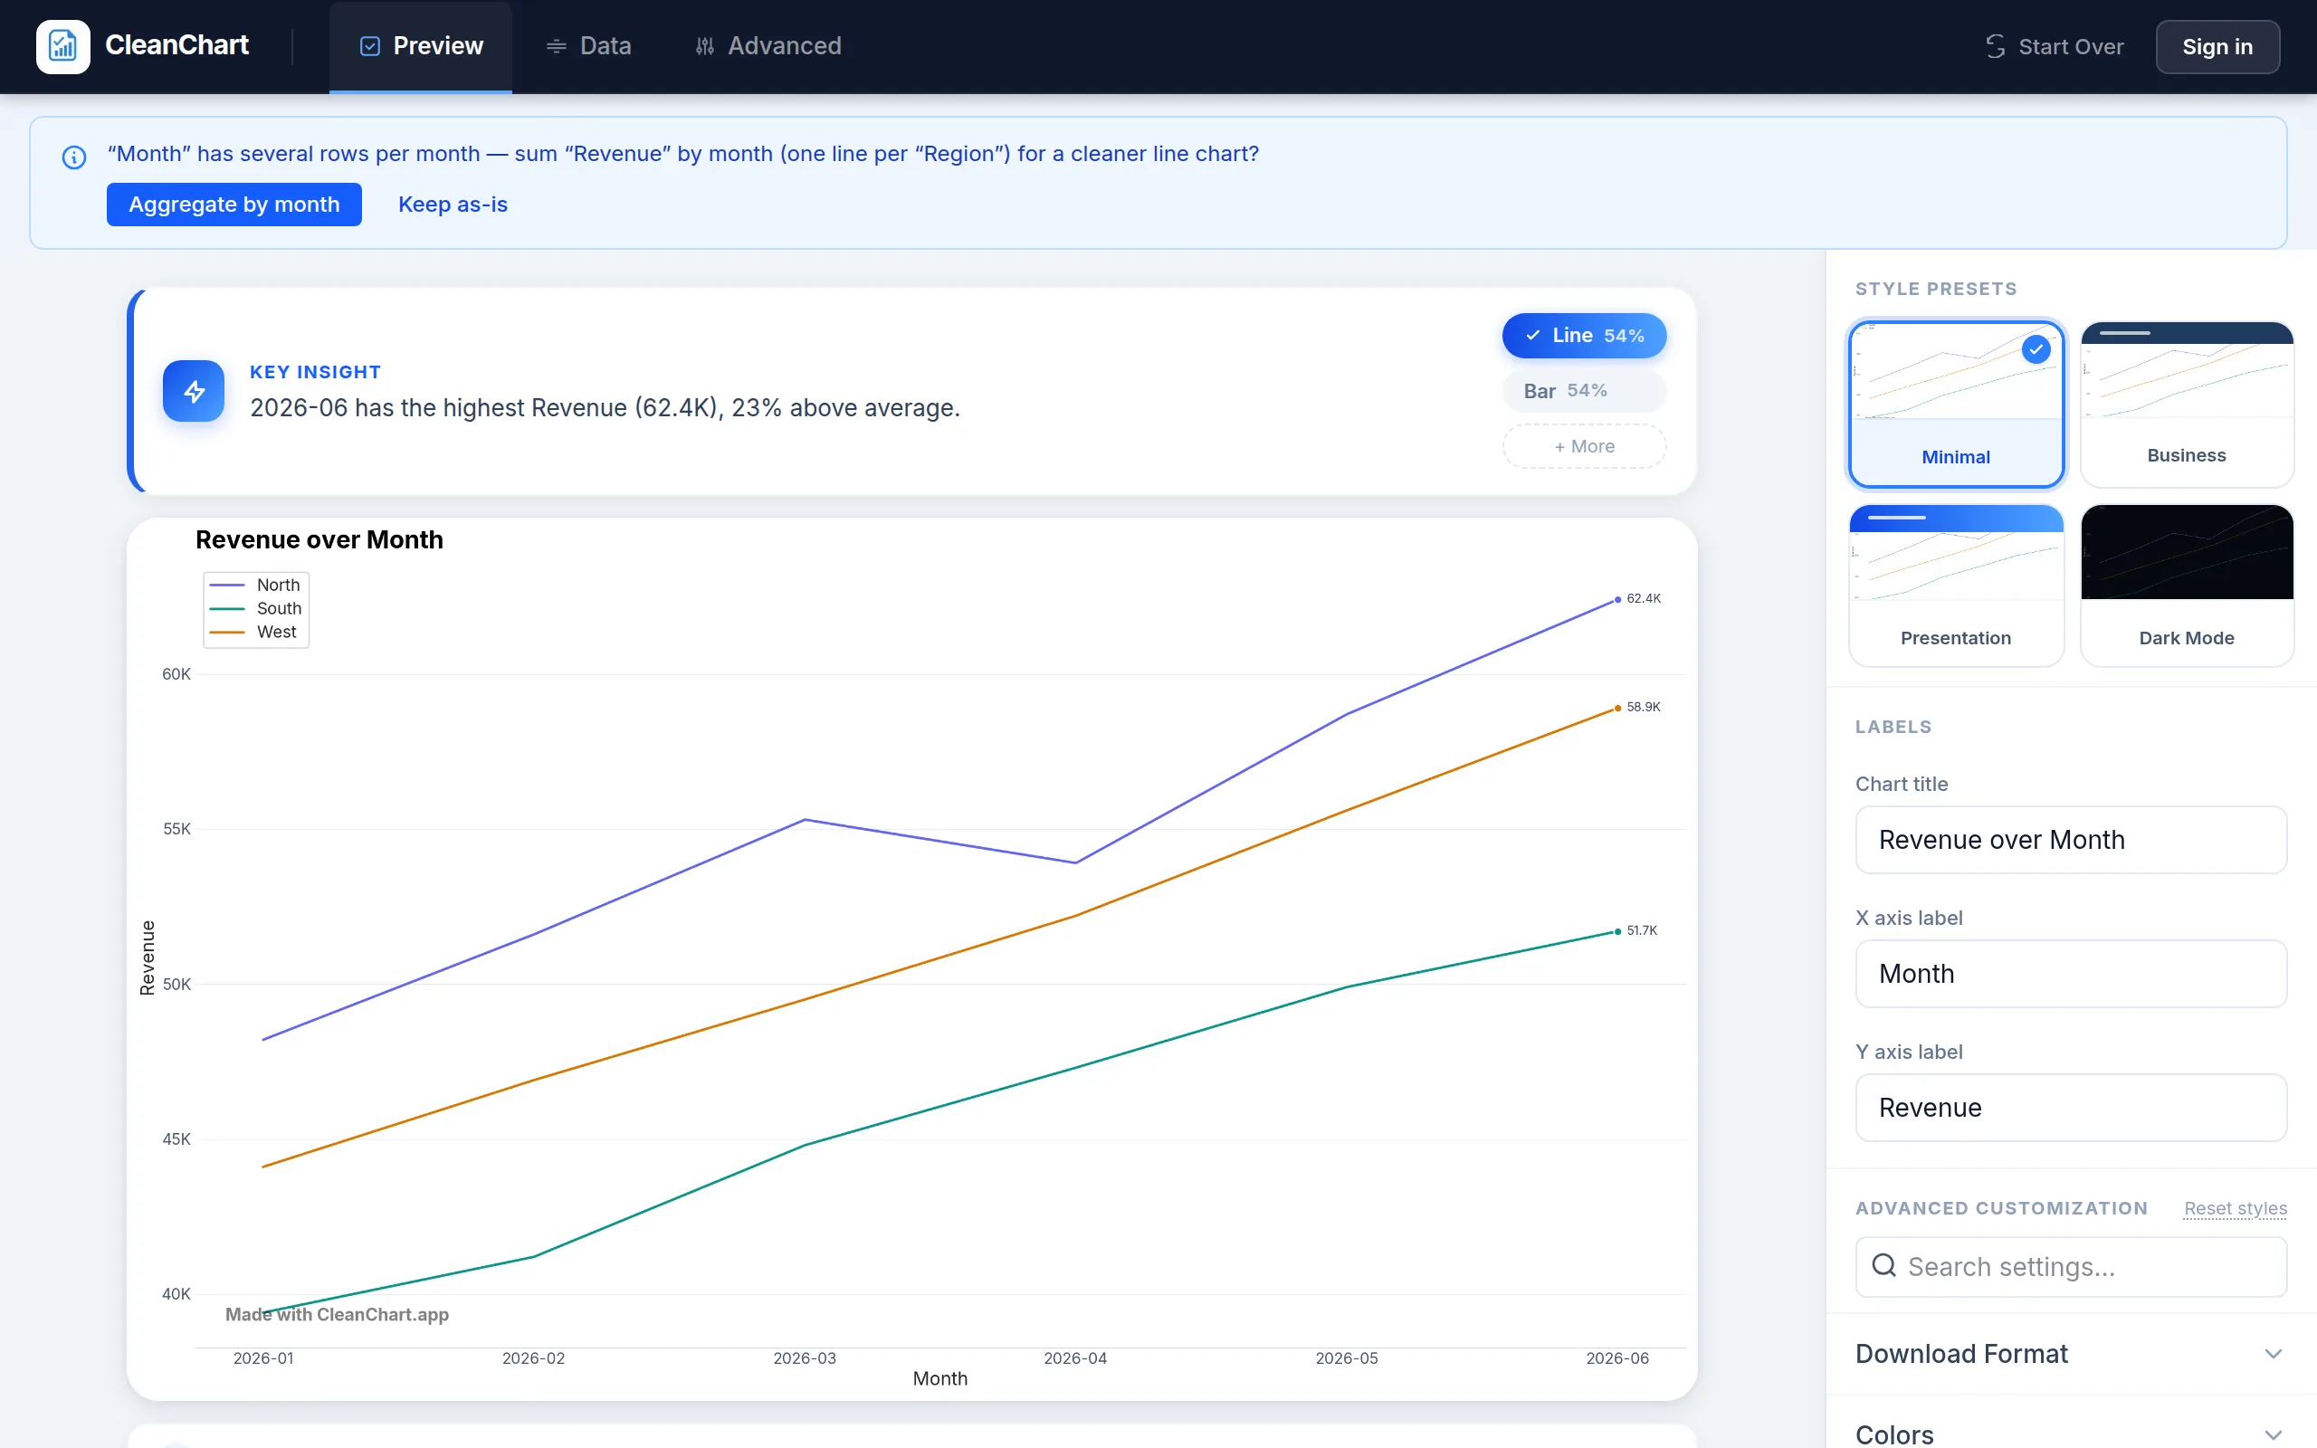Click the search icon in settings search
The width and height of the screenshot is (2317, 1448).
[1883, 1265]
